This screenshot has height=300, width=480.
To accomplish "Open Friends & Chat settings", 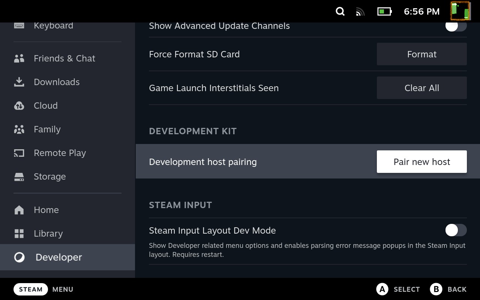I will coord(19,58).
